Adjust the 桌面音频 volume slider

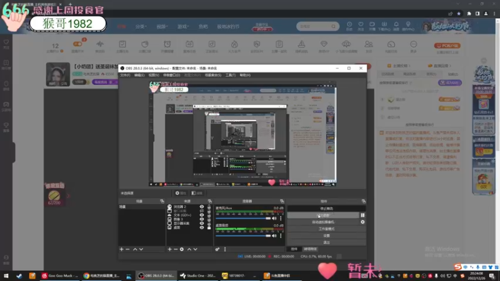pos(243,236)
